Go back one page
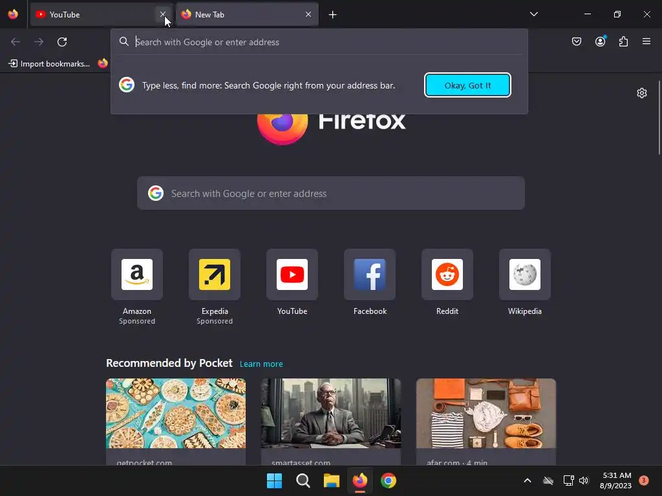 coord(16,42)
